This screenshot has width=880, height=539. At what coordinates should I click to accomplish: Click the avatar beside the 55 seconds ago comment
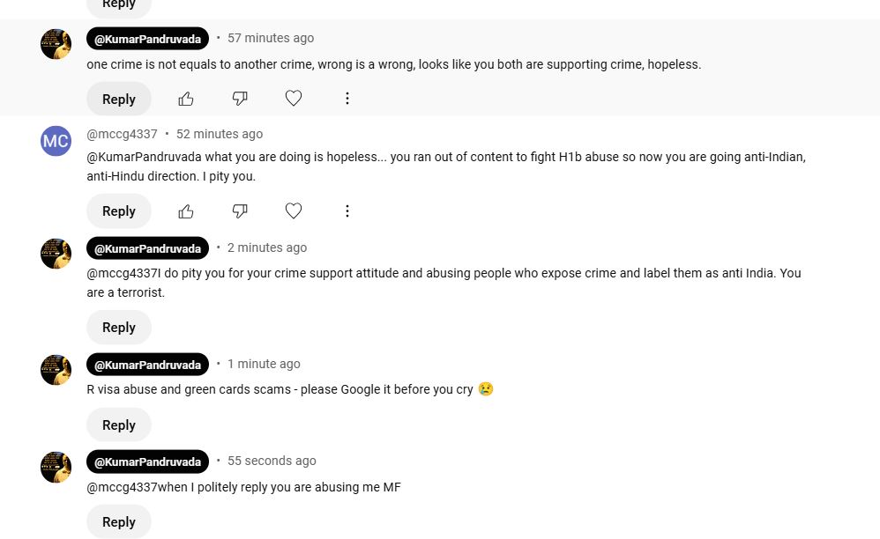coord(56,467)
